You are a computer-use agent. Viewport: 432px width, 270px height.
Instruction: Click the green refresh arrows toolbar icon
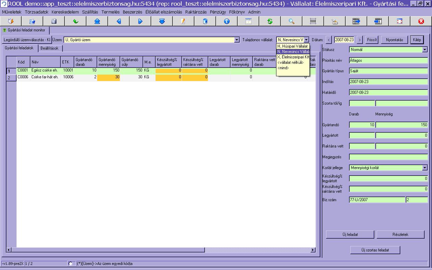pos(270,21)
